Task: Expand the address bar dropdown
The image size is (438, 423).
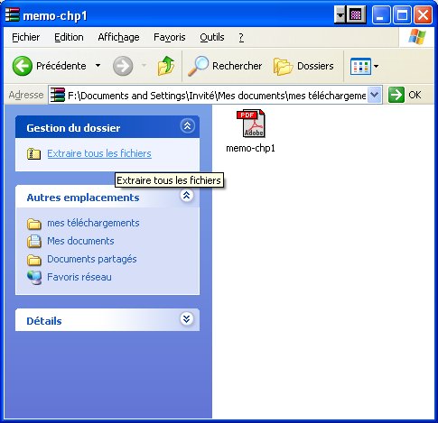Action: (x=374, y=95)
